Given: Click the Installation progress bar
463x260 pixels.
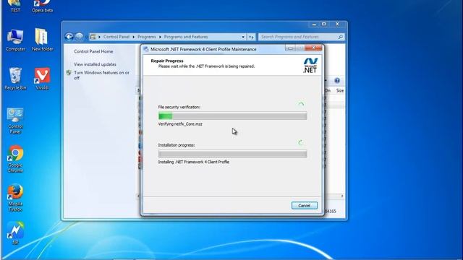Looking at the screenshot, I should (232, 154).
